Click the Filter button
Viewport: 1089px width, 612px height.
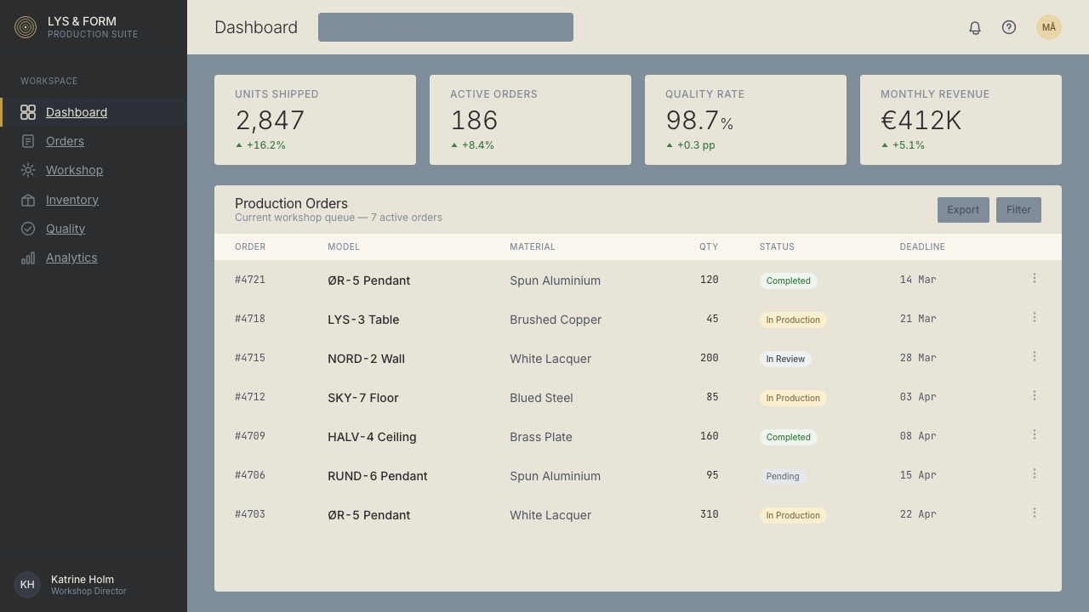pyautogui.click(x=1018, y=210)
